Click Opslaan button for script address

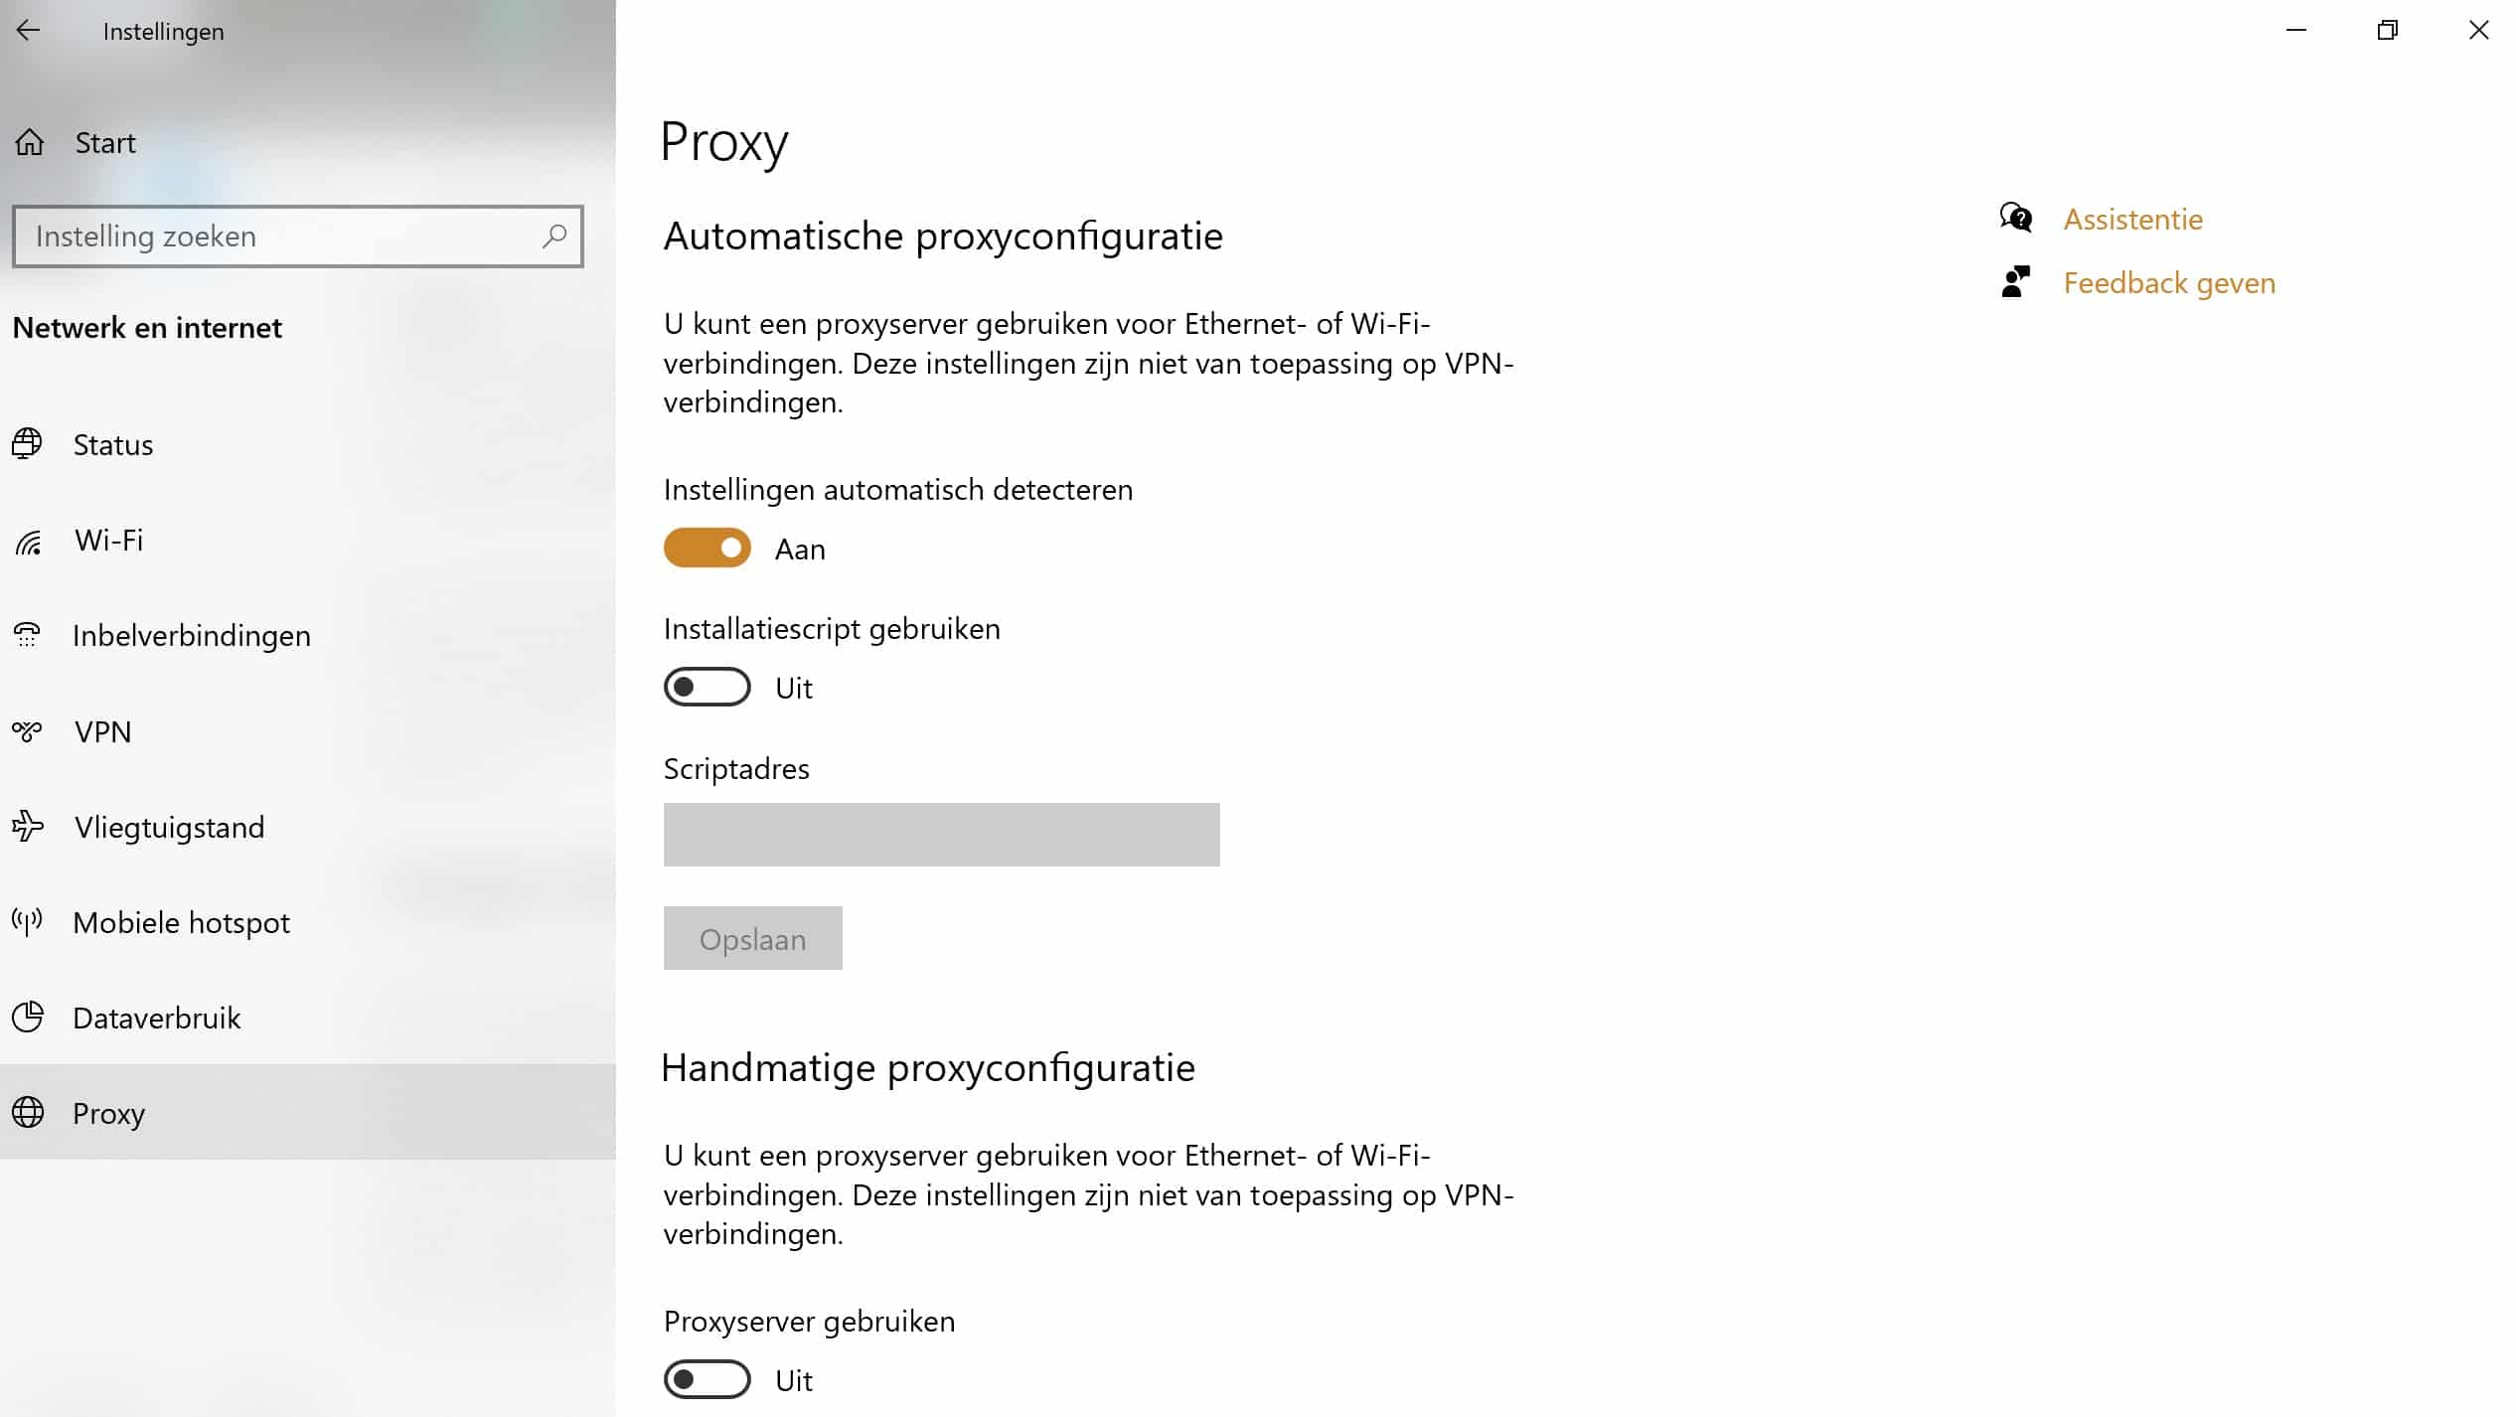753,937
